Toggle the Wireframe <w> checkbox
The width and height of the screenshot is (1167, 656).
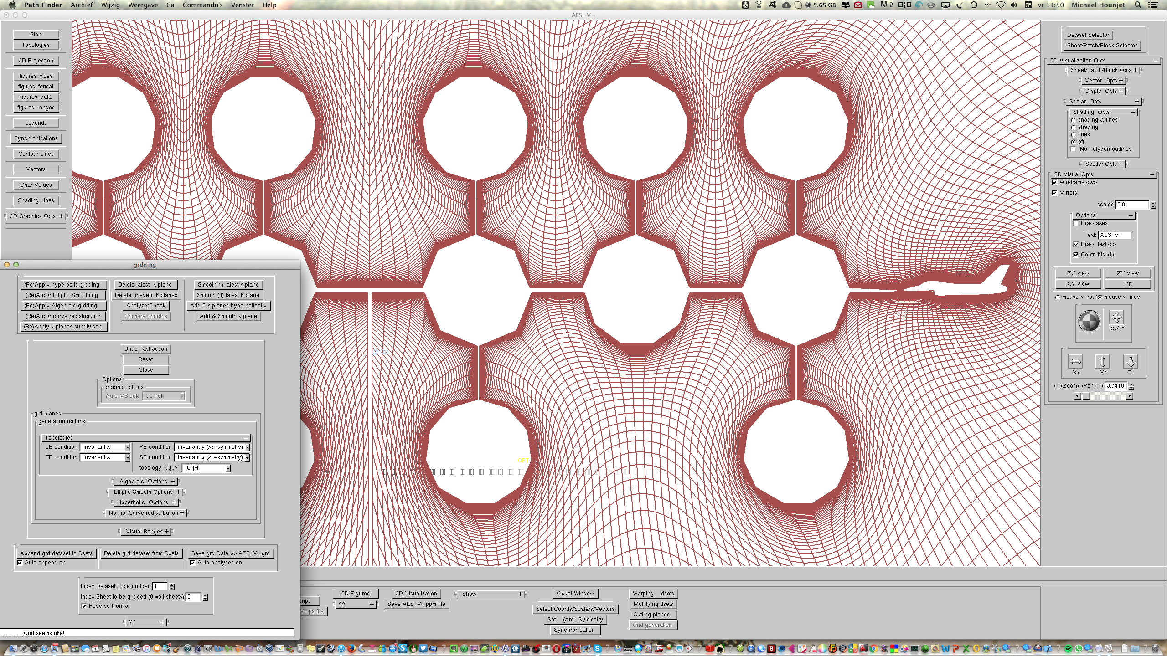pyautogui.click(x=1054, y=182)
